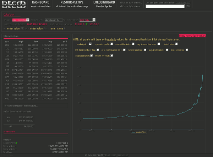The width and height of the screenshot is (213, 157).
Task: Click the 'realistic' underlined word in the note
Action: pos(111,39)
